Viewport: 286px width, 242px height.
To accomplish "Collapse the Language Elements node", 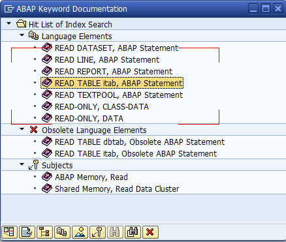I will (x=22, y=35).
